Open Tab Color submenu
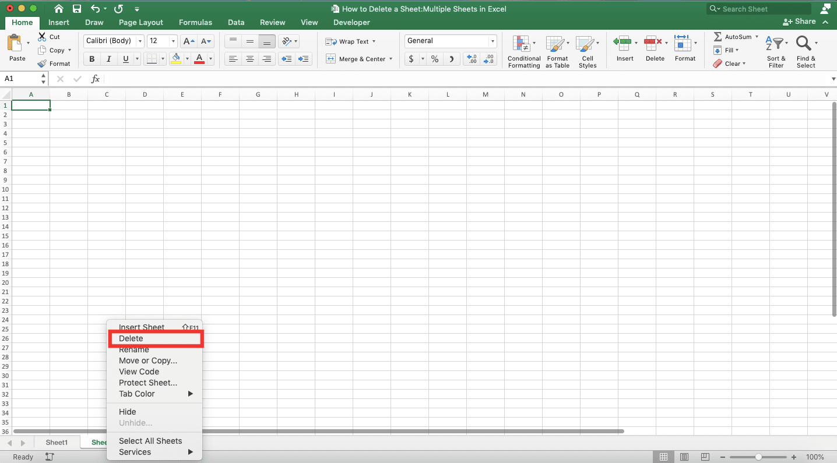The image size is (837, 463). (x=154, y=394)
